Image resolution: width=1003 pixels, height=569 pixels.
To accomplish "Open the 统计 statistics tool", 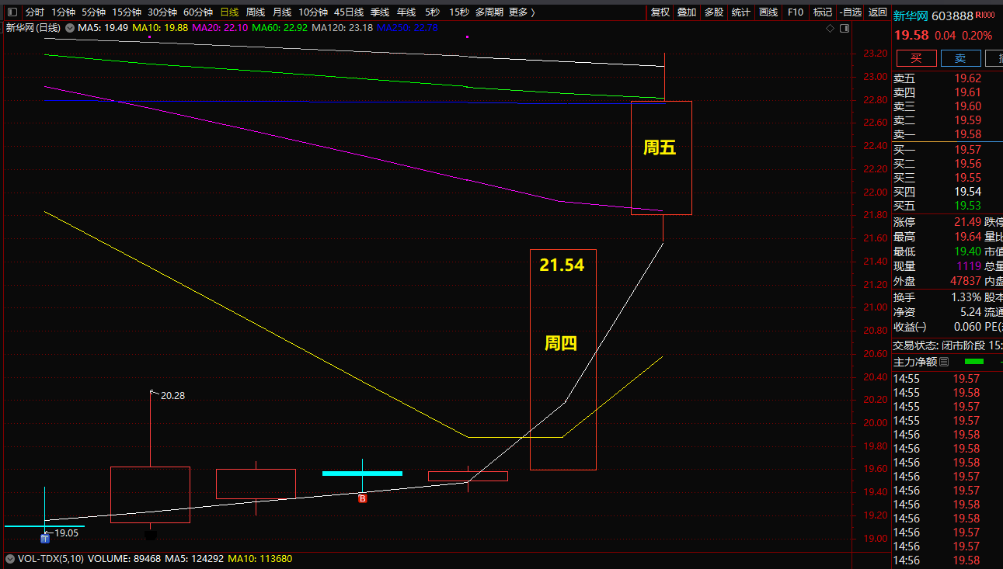I will click(741, 12).
